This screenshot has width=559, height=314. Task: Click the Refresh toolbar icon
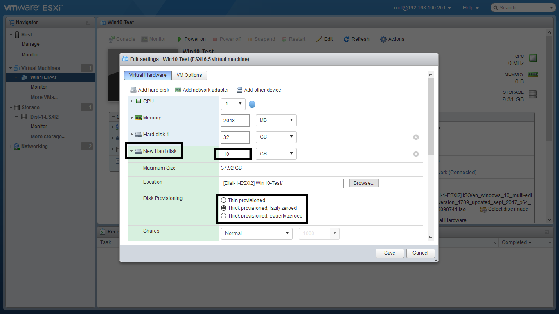click(347, 39)
